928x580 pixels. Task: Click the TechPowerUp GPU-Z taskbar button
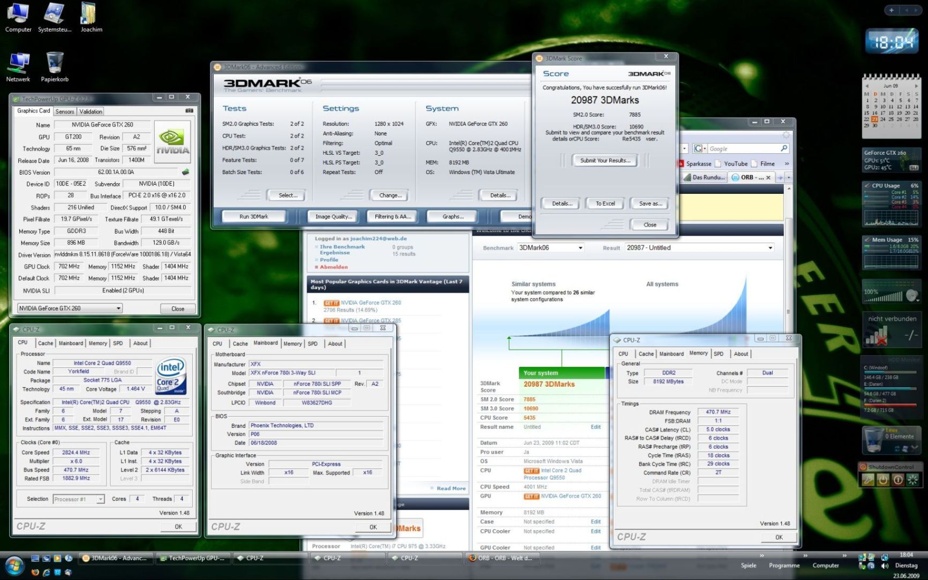click(x=193, y=558)
